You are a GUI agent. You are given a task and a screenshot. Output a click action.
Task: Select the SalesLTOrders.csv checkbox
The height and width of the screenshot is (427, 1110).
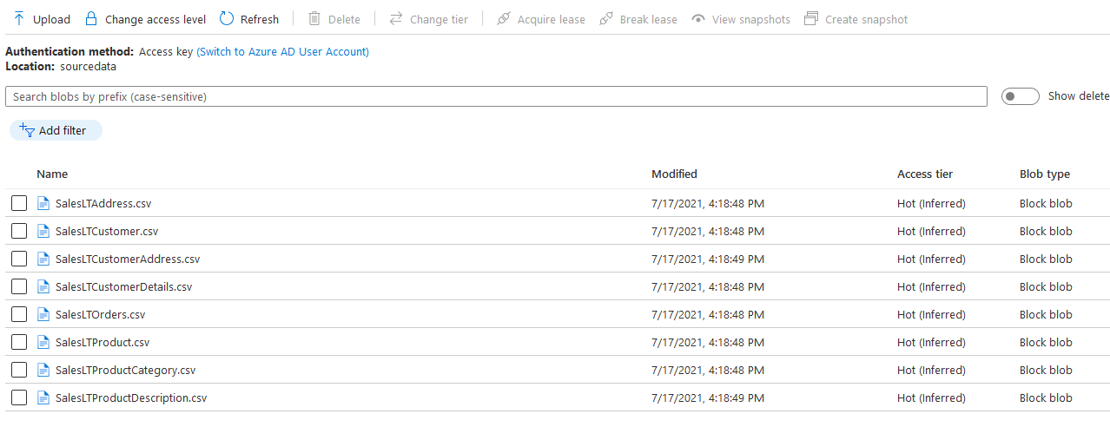point(19,315)
